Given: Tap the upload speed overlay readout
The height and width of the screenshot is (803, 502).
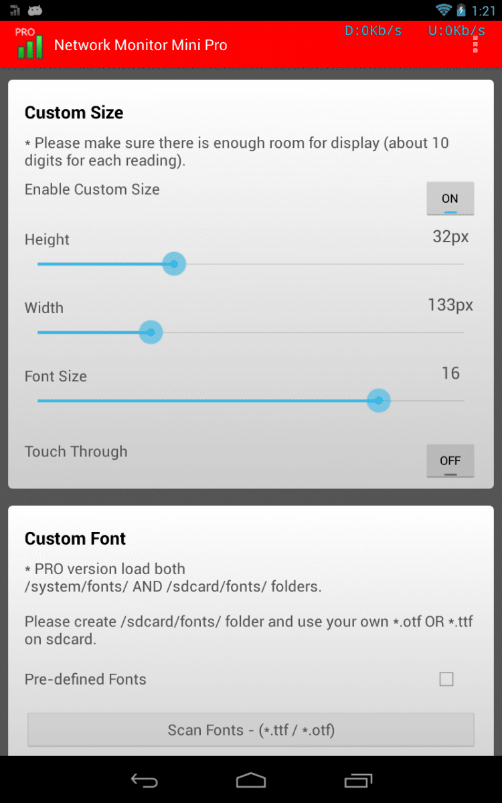Looking at the screenshot, I should tap(456, 31).
